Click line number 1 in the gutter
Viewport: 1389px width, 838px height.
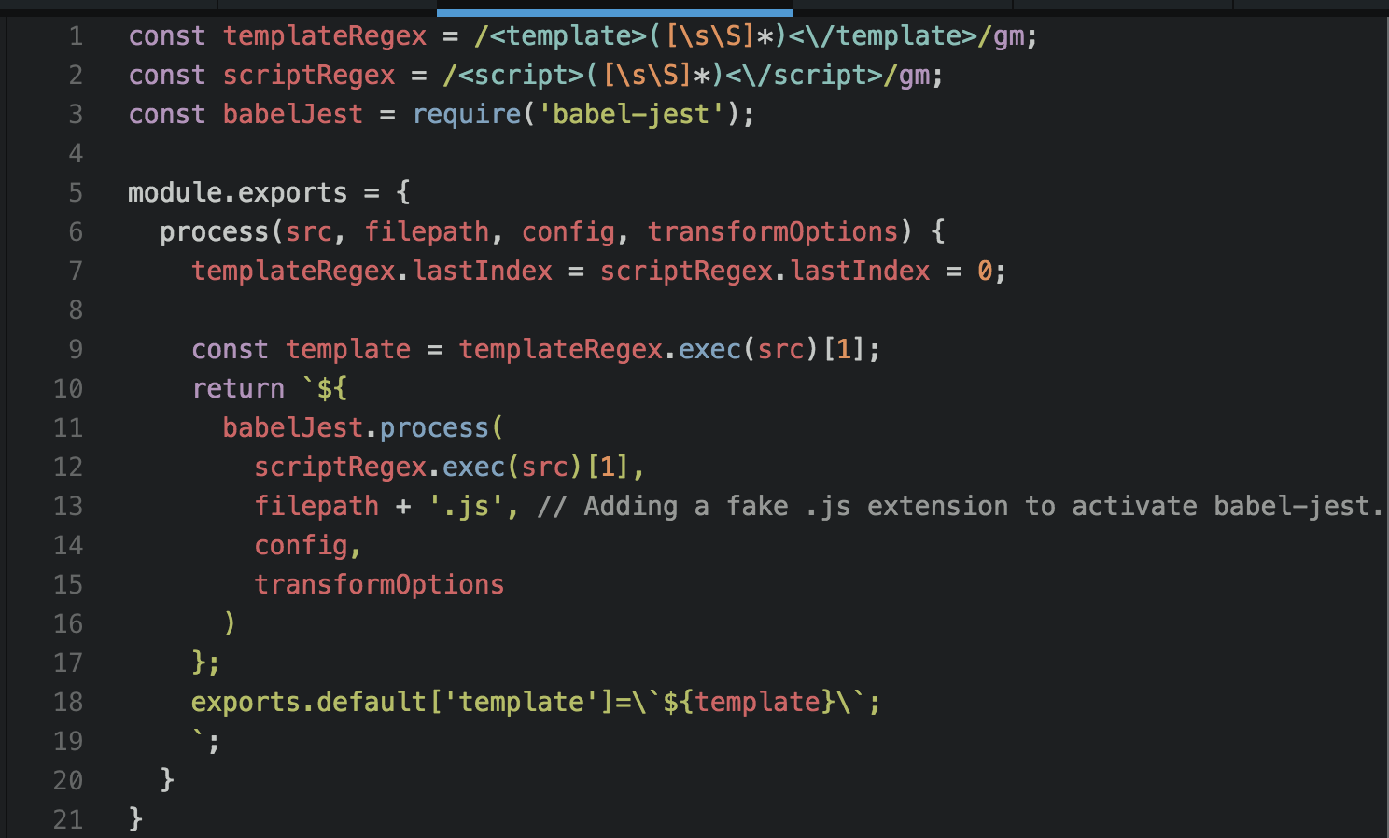pos(76,36)
